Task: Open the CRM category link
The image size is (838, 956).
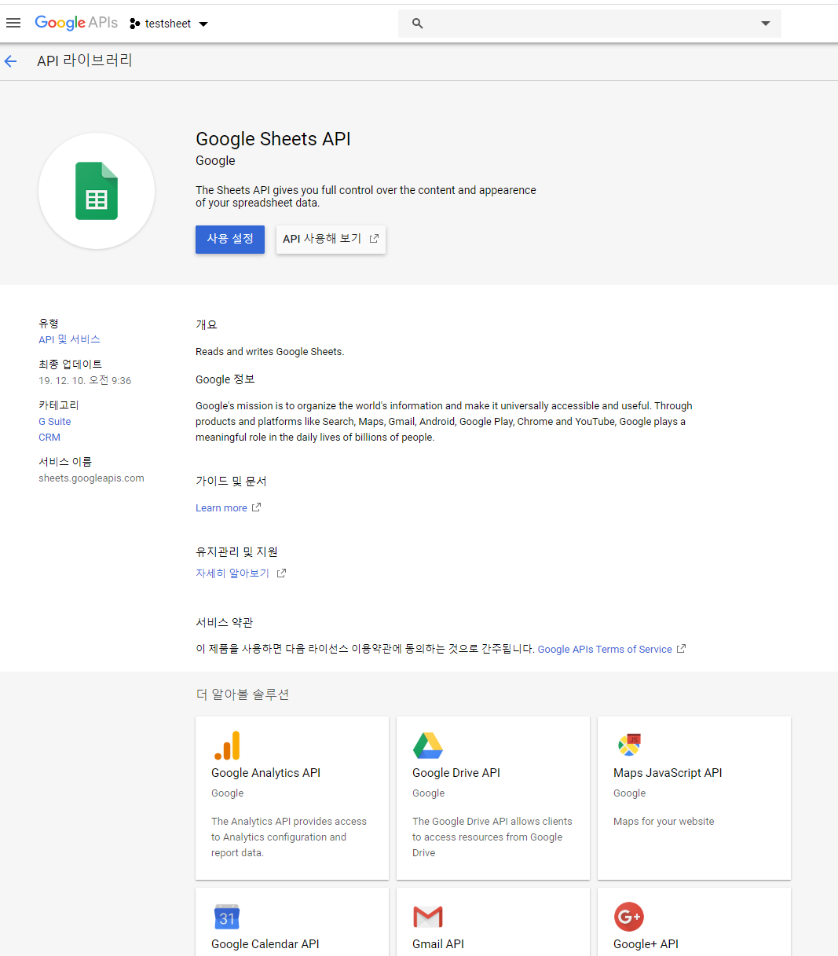Action: [49, 438]
